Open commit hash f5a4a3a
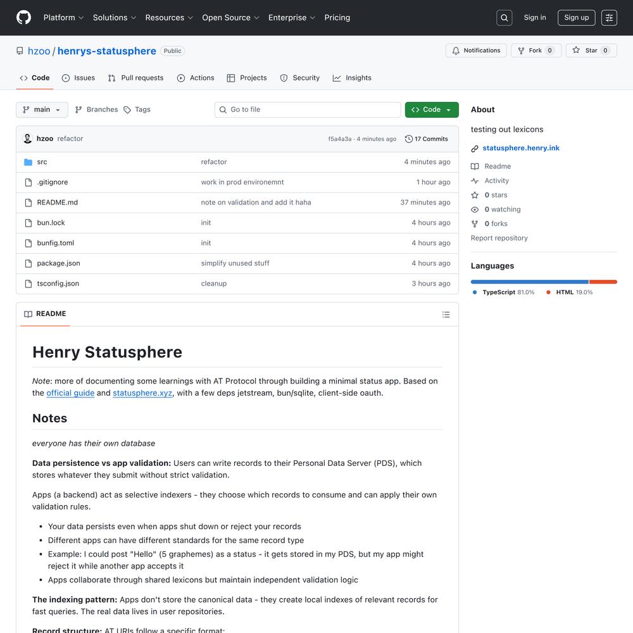Screen dimensions: 633x633 pos(339,139)
